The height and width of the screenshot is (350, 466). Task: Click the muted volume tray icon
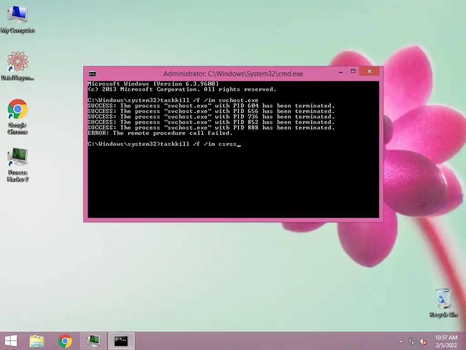423,341
